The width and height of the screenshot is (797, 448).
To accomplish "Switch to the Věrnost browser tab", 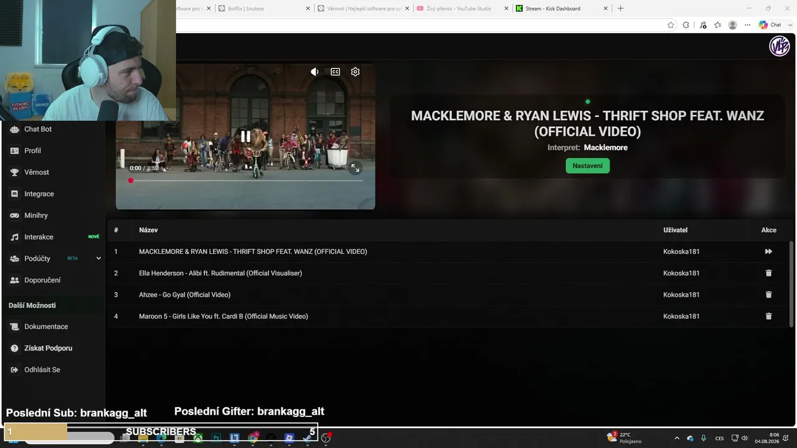I will coord(362,9).
